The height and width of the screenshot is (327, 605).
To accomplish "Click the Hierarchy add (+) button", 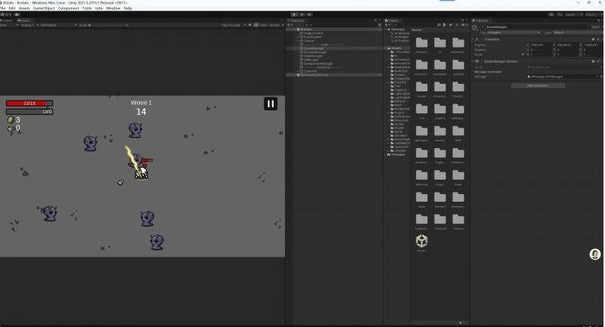I will pyautogui.click(x=289, y=25).
